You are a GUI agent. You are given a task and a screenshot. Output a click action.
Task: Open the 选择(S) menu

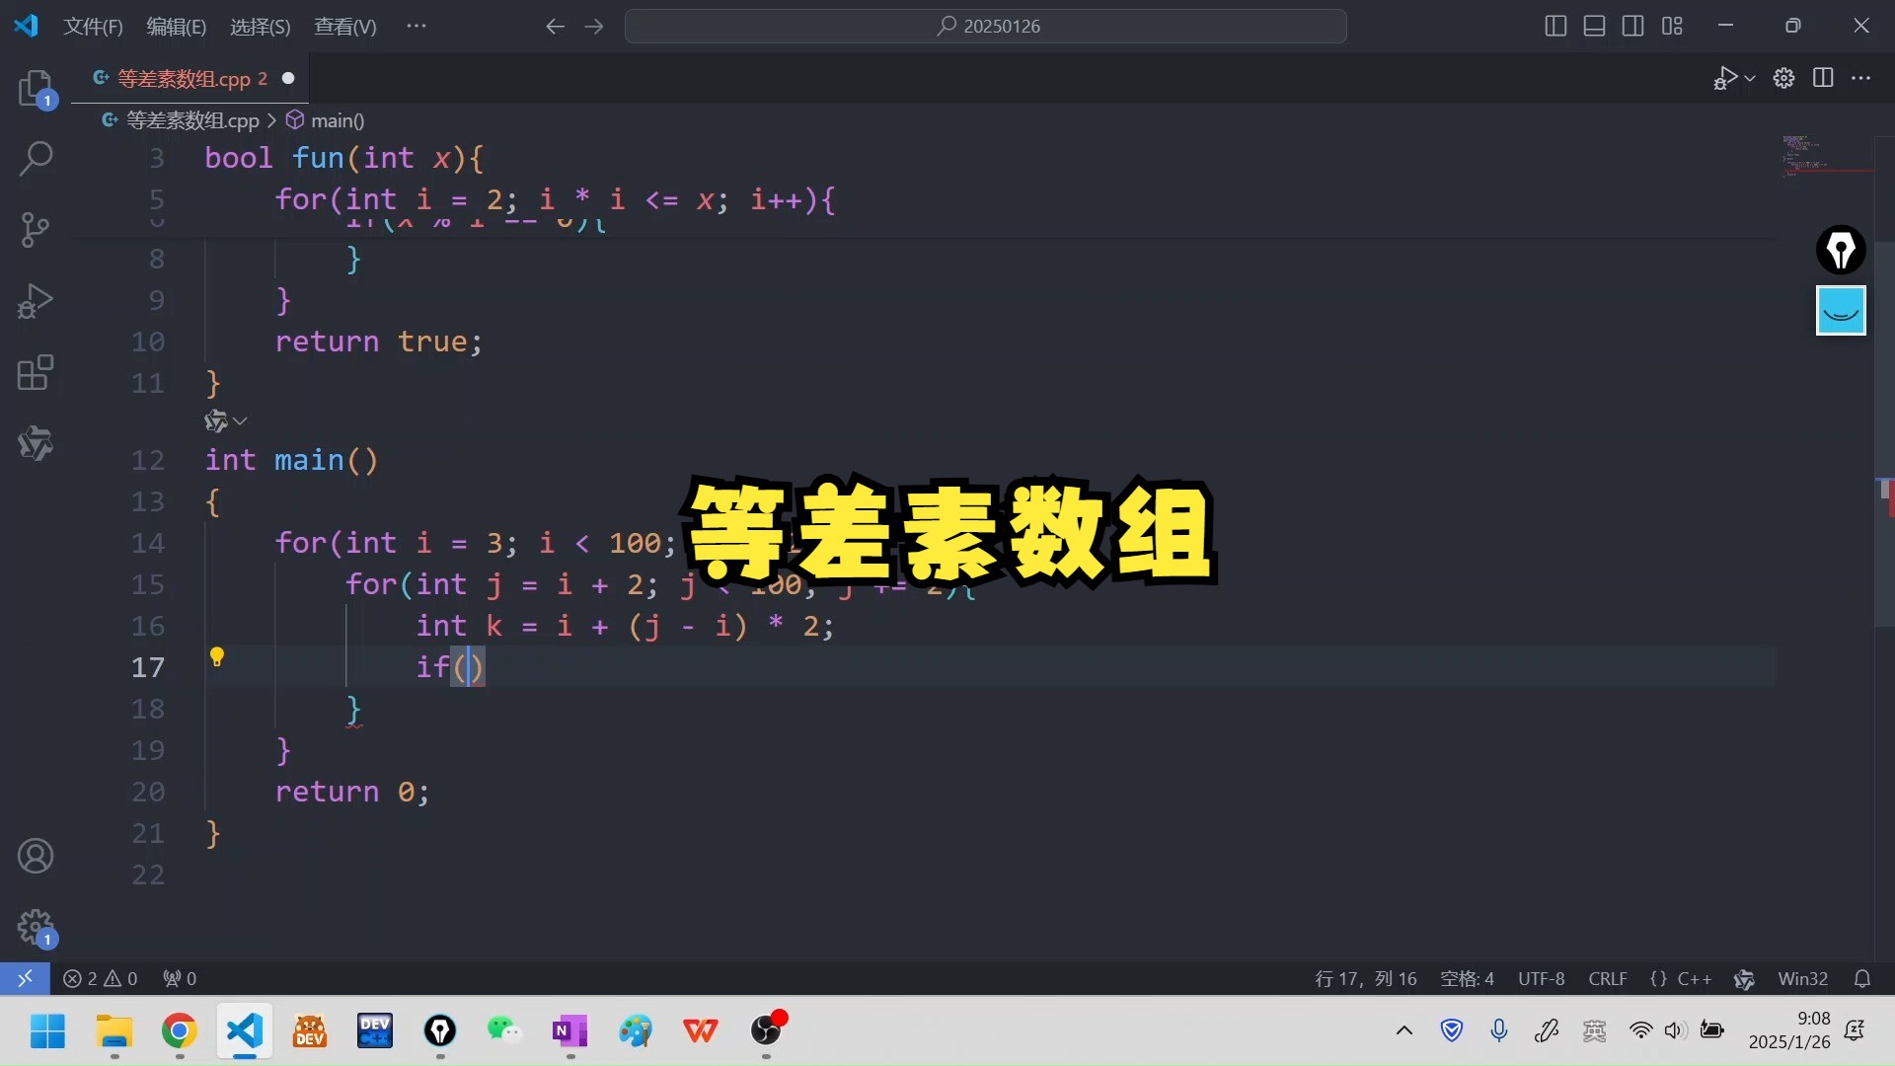click(261, 27)
